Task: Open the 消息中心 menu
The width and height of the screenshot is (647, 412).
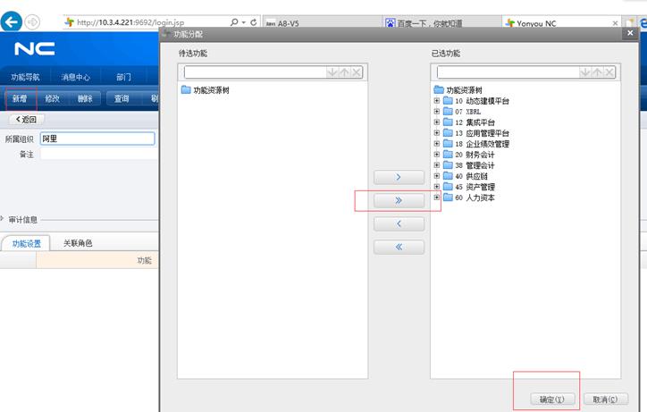Action: coord(75,77)
